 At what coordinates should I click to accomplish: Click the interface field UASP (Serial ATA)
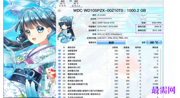pos(111,23)
